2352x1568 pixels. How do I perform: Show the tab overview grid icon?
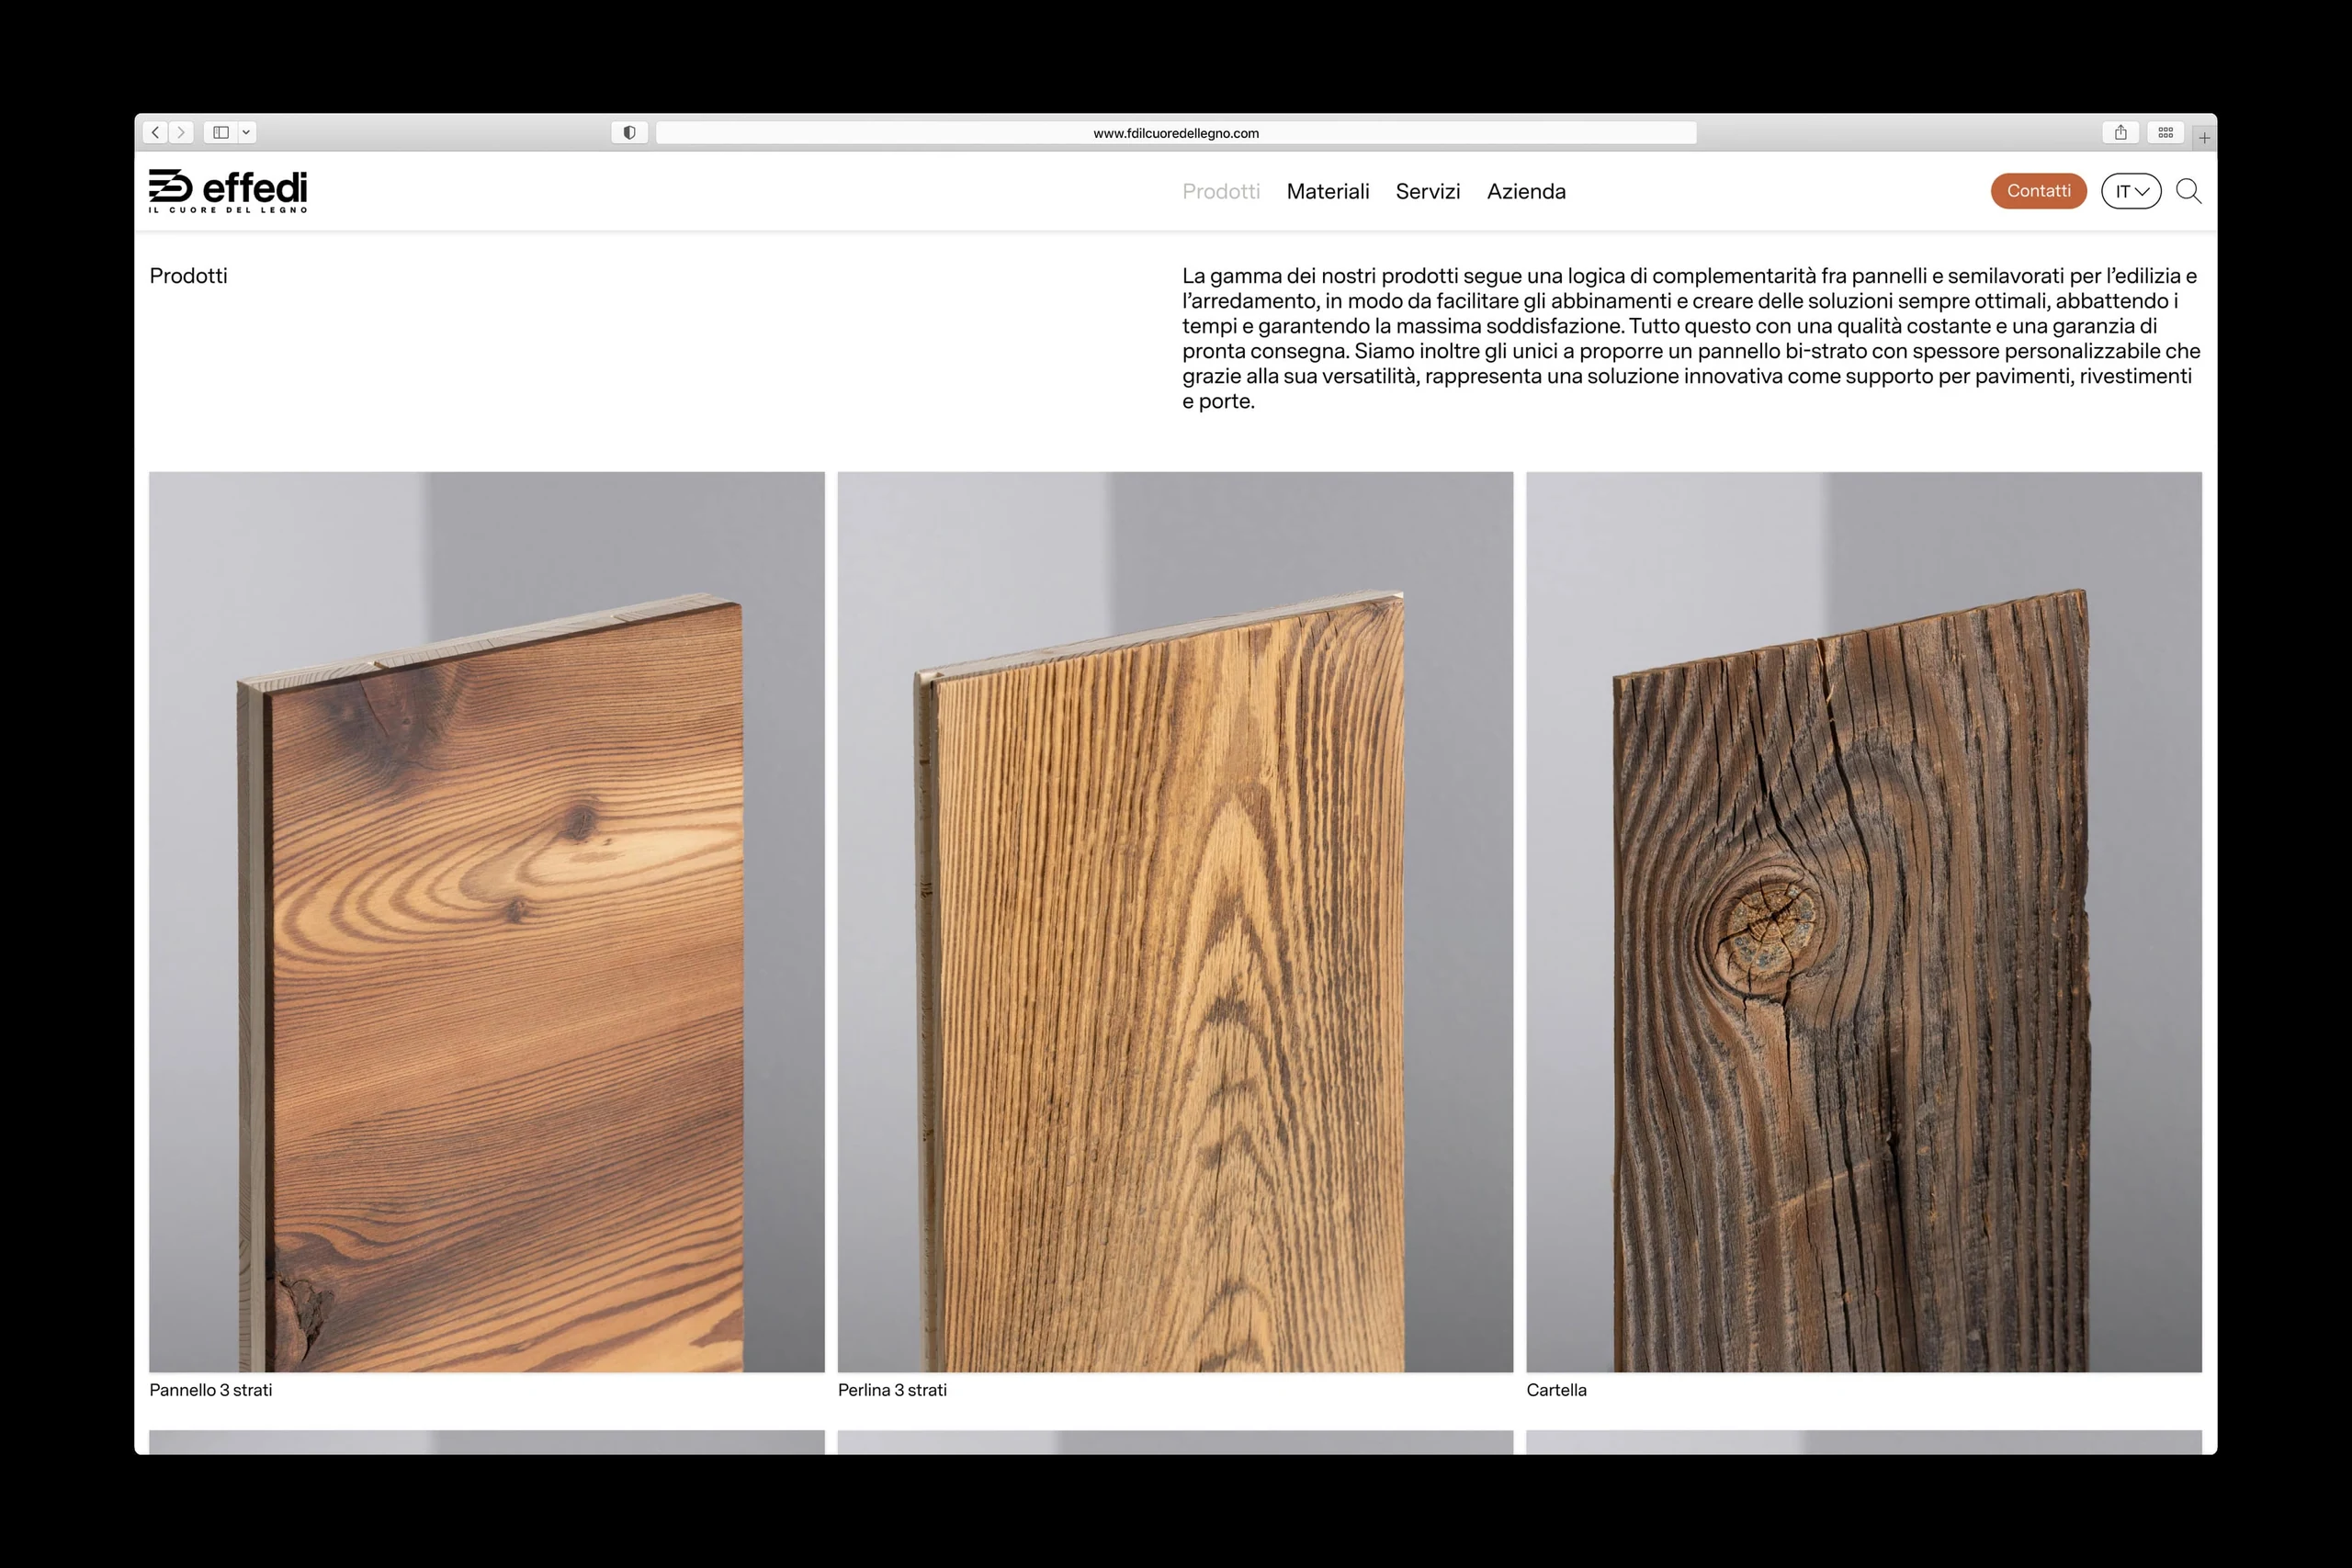[2165, 132]
